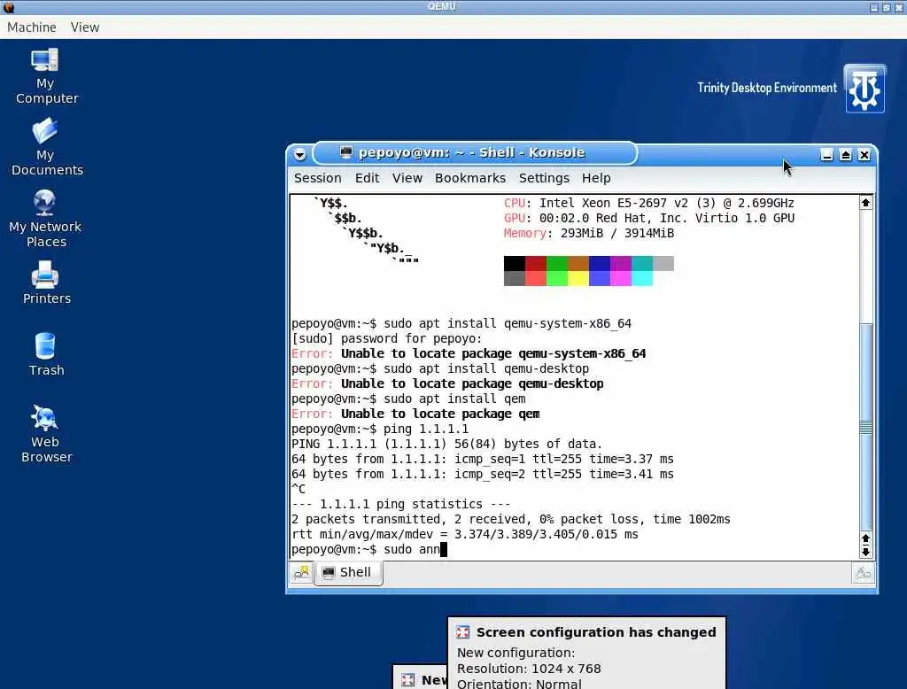Click the terminal icon in Konsole title bar
The image size is (907, 689).
[346, 152]
